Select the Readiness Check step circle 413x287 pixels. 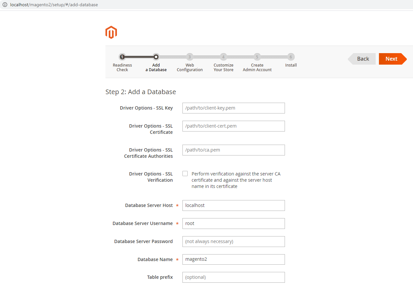tap(122, 57)
